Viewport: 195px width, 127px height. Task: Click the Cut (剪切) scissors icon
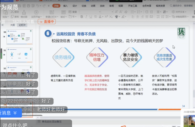12,12
